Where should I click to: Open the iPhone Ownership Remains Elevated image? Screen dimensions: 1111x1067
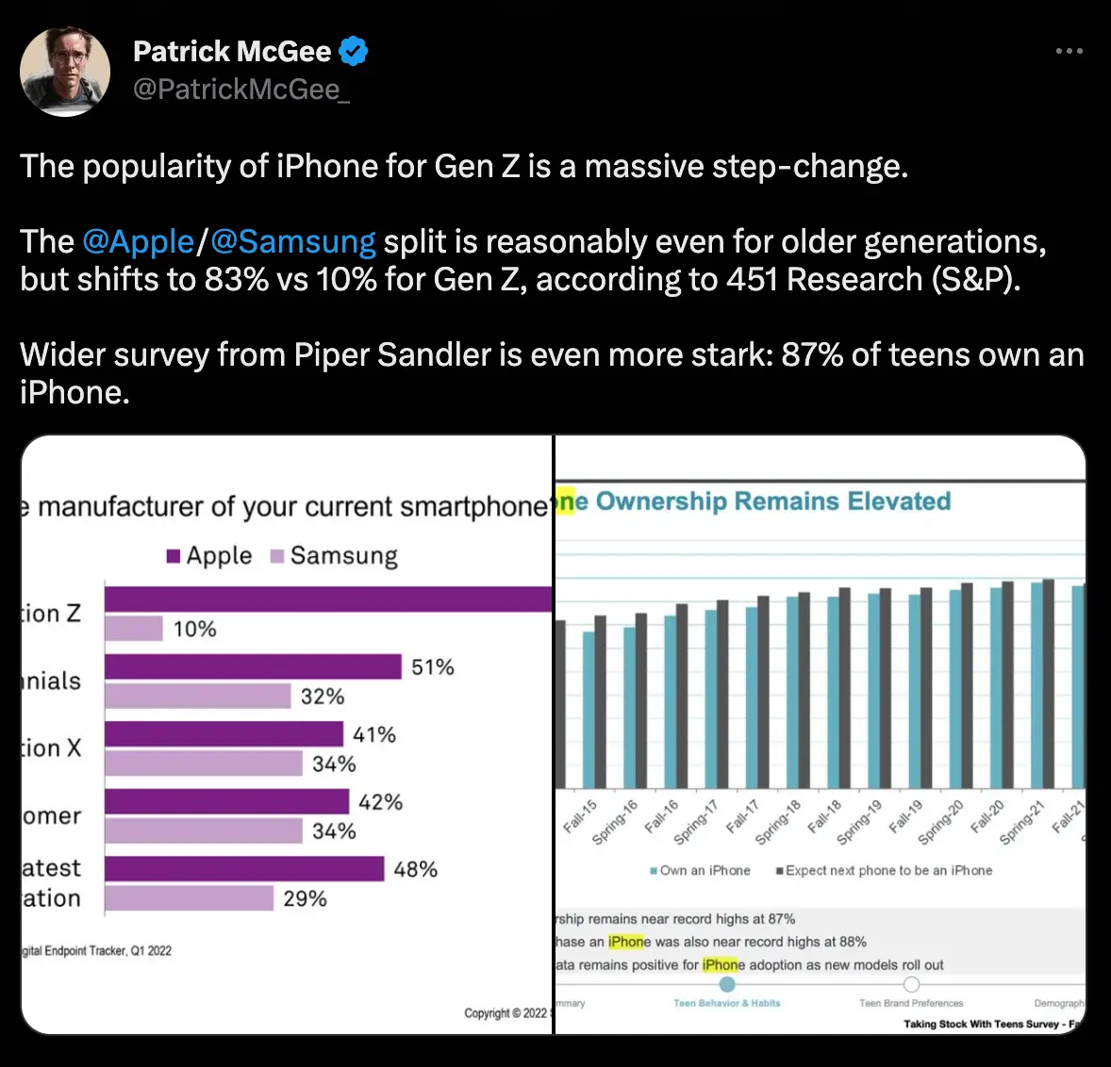[x=821, y=735]
